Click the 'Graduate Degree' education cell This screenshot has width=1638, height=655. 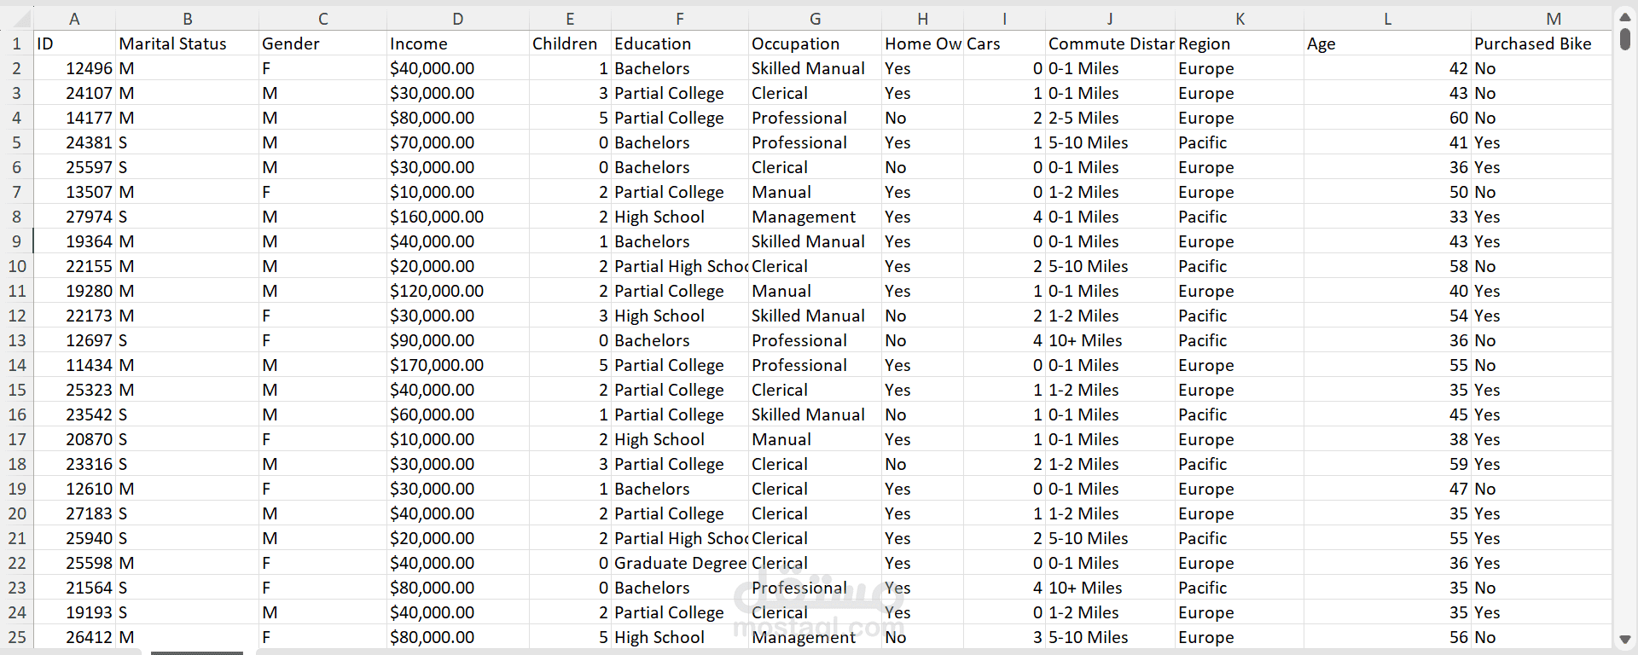click(680, 563)
